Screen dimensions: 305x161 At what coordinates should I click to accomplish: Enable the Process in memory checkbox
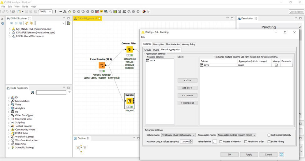(x=221, y=142)
